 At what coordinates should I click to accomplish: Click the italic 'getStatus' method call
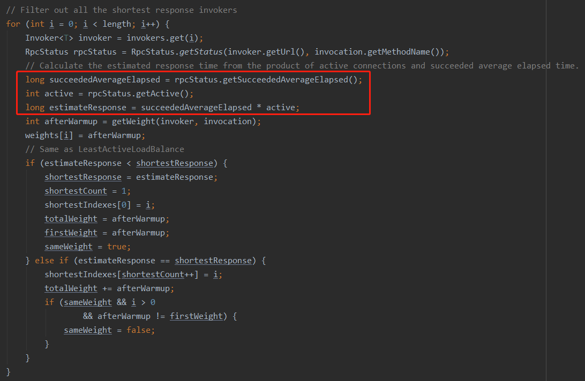[x=201, y=52]
